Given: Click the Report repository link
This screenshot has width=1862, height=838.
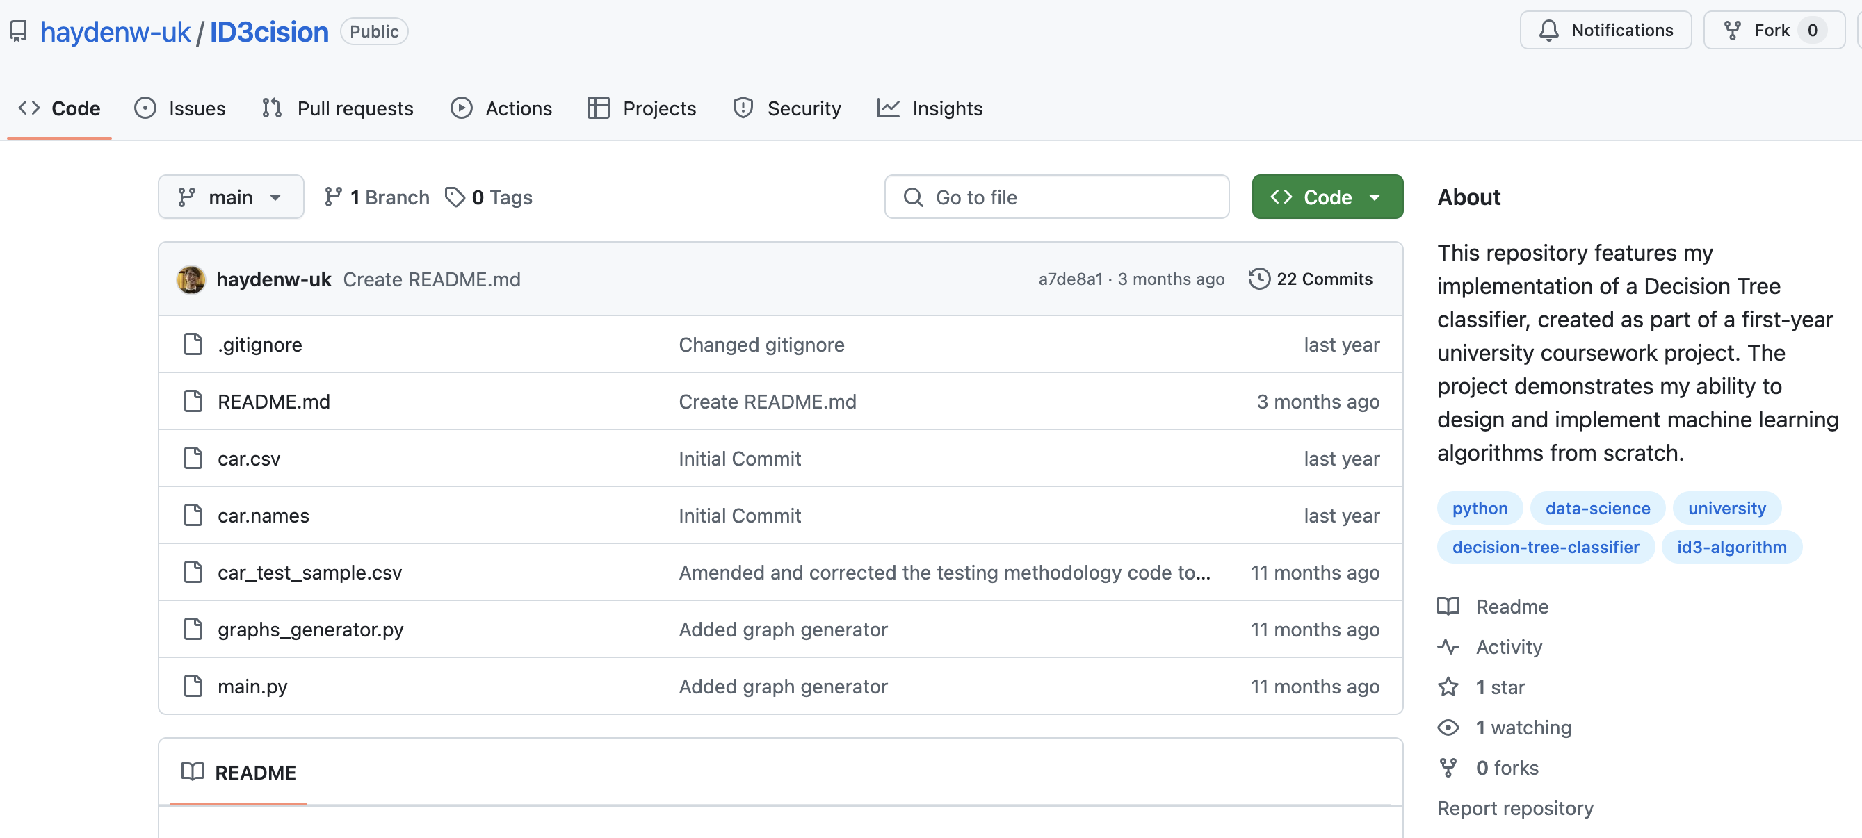Looking at the screenshot, I should coord(1515,807).
